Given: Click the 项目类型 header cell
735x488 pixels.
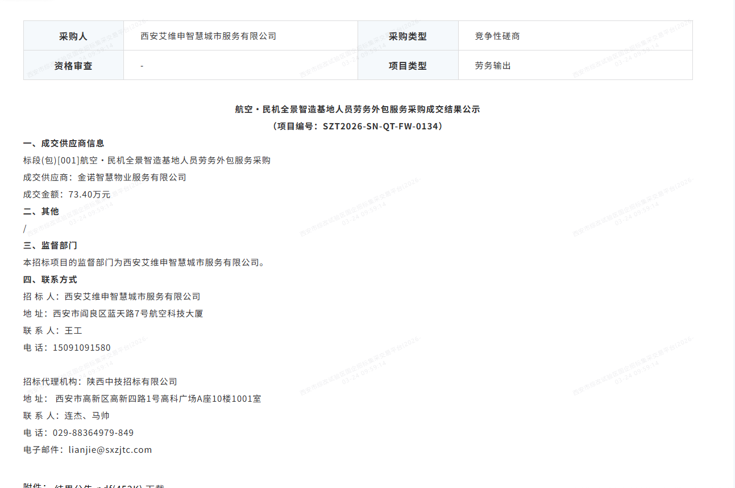Looking at the screenshot, I should (x=408, y=66).
